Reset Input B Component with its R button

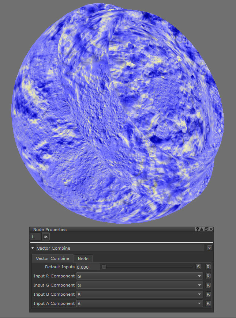click(x=208, y=294)
